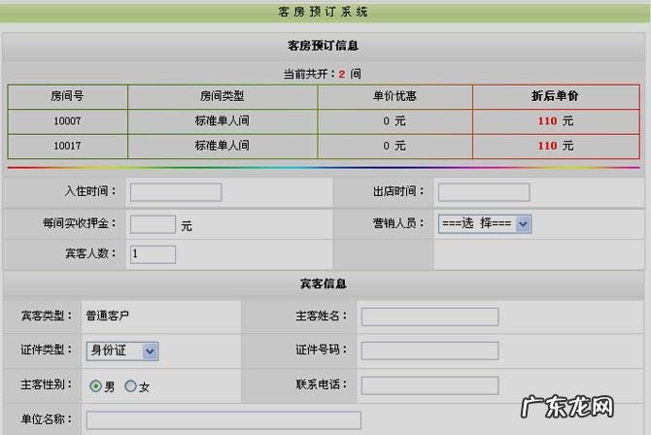Image resolution: width=651 pixels, height=435 pixels.
Task: Click the 每间实收押金 deposit input box
Action: (x=153, y=224)
